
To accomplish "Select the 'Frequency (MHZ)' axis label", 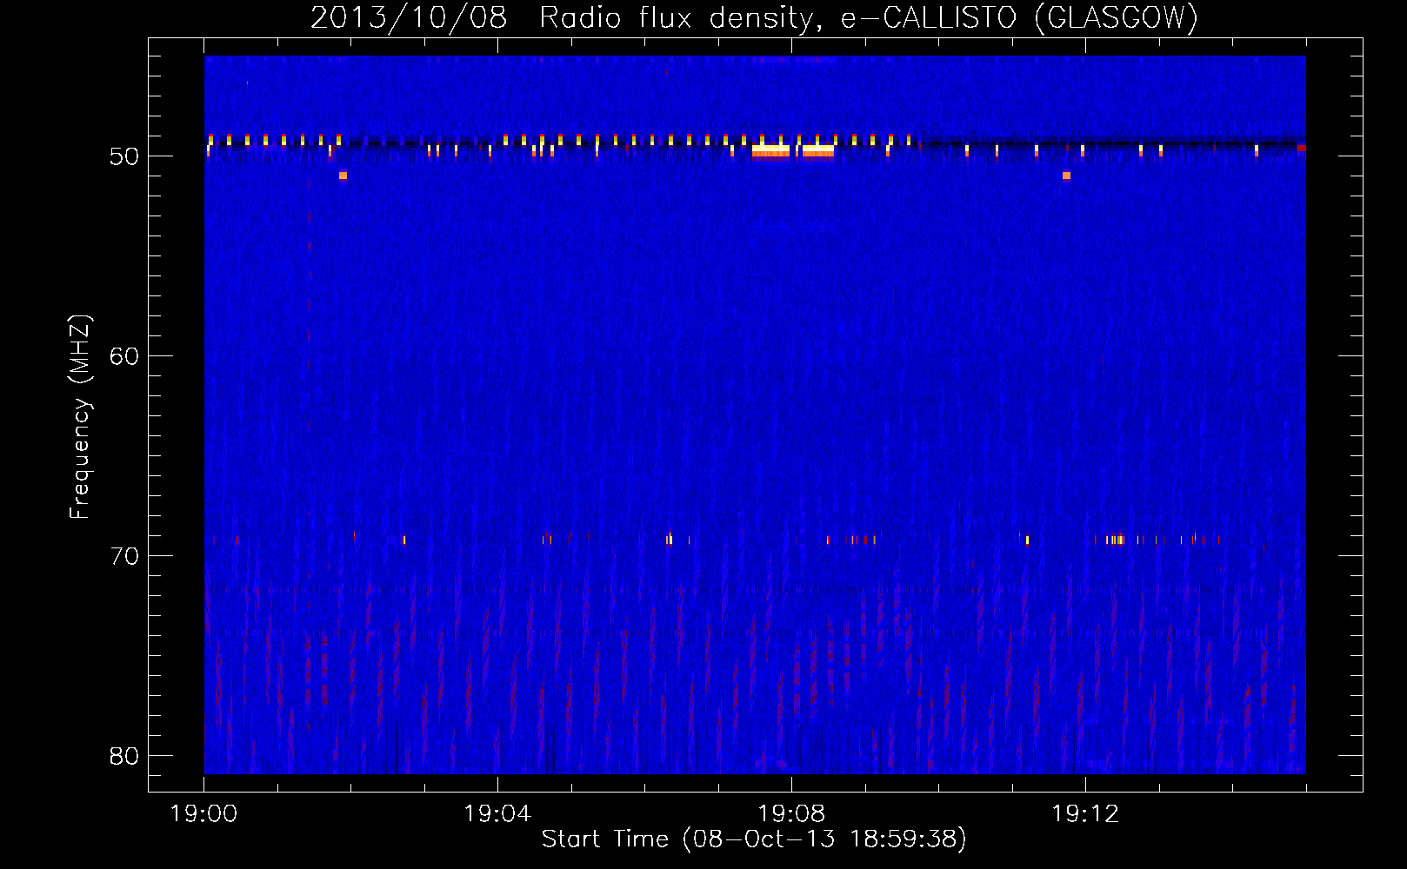I will coord(79,417).
